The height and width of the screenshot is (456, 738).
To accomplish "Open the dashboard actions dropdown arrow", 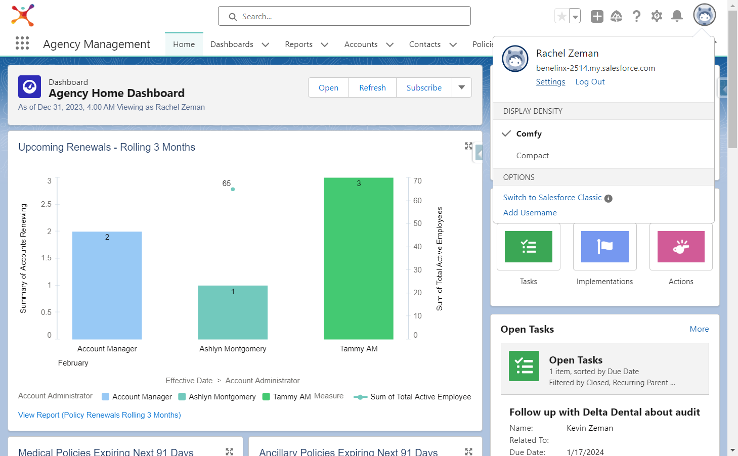I will (x=462, y=87).
